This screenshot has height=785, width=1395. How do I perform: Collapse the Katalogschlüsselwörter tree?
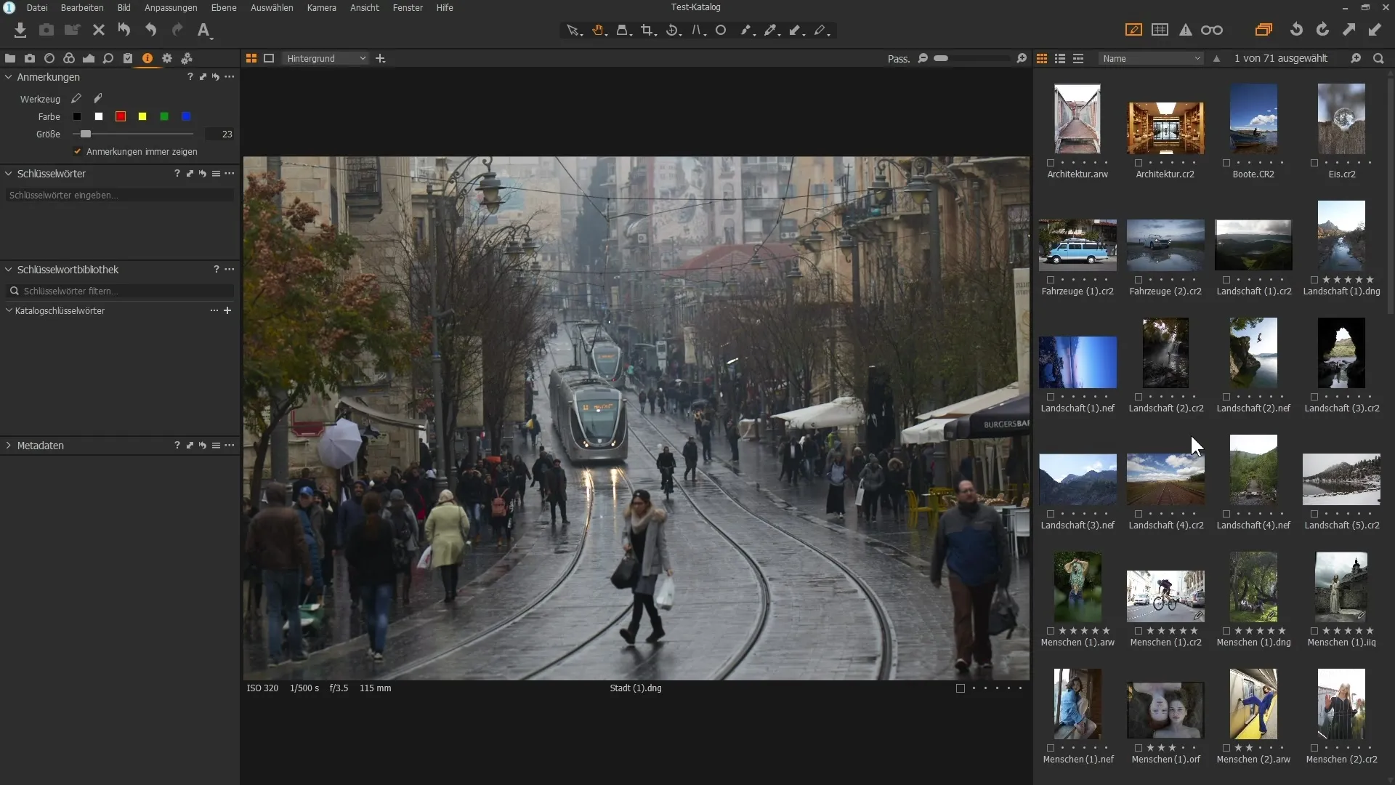pyautogui.click(x=9, y=310)
